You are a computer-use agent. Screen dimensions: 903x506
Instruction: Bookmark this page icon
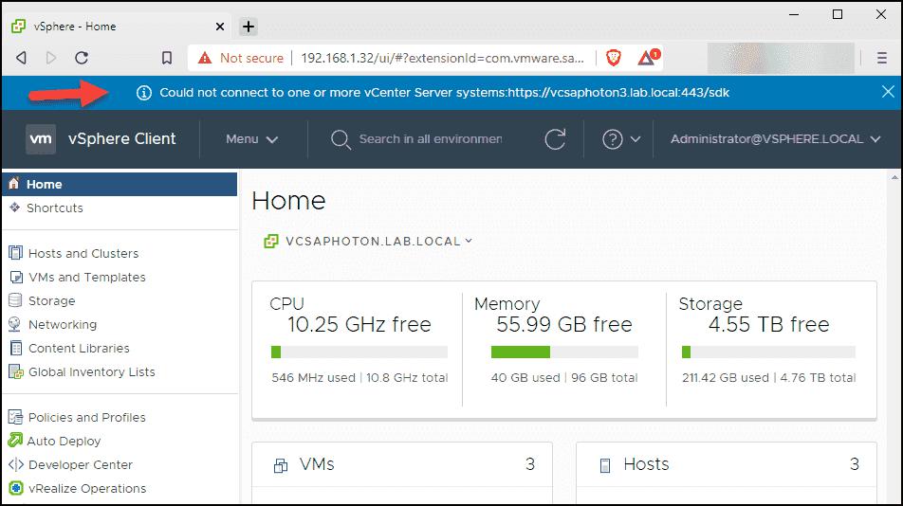(166, 58)
